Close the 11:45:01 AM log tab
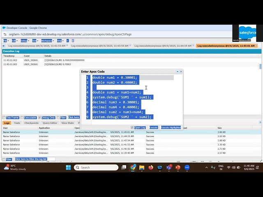 [256, 45]
